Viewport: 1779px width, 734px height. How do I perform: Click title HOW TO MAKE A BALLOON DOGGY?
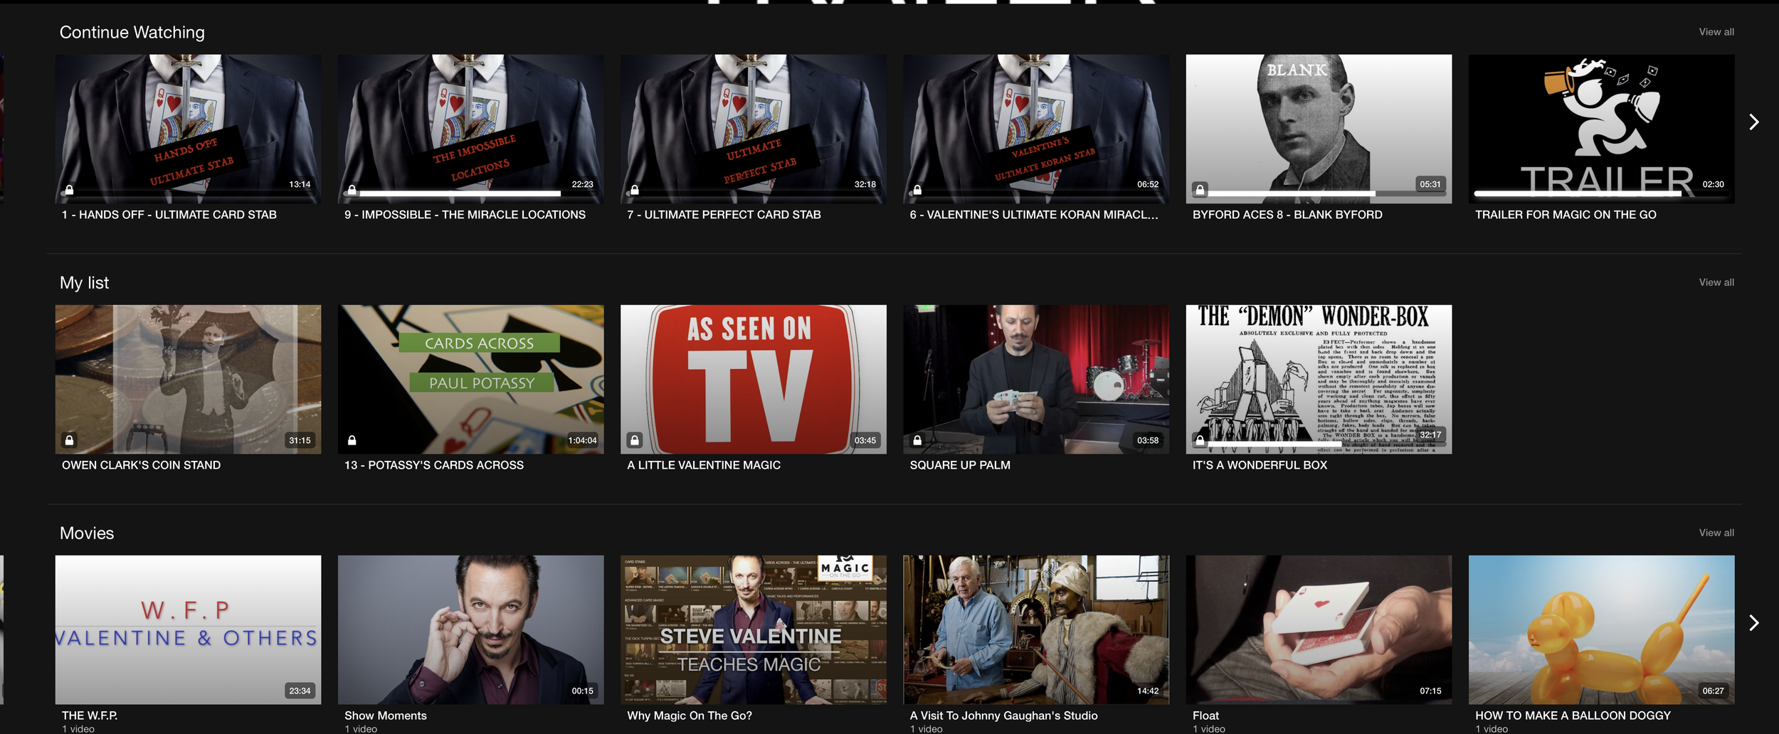click(x=1573, y=716)
